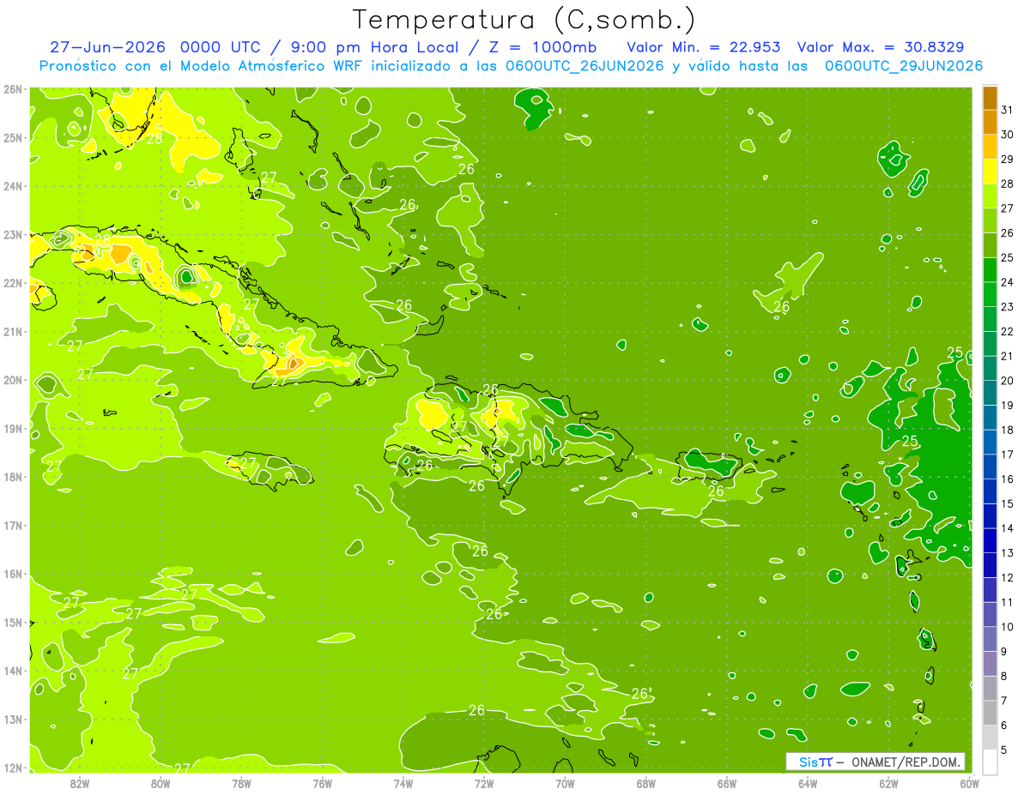Click the colorbar legend value 31
The image size is (1030, 795).
(1008, 110)
